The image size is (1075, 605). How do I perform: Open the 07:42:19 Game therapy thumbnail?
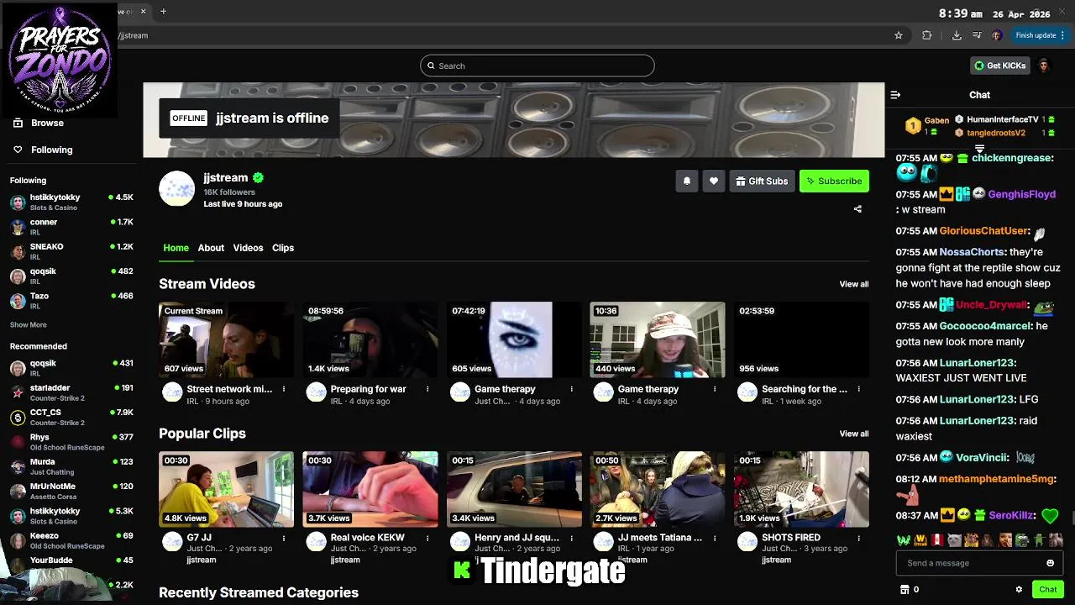(x=514, y=339)
